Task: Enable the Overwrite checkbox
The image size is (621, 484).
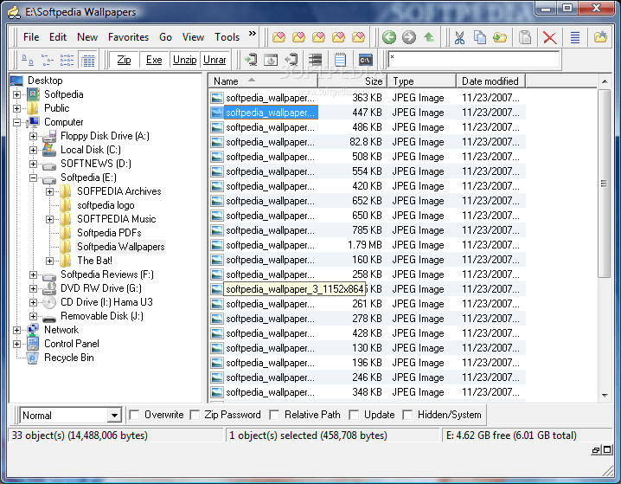Action: (x=134, y=415)
